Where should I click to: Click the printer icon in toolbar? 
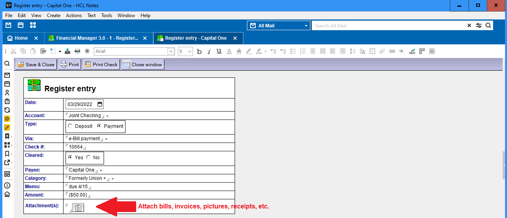tap(77, 51)
